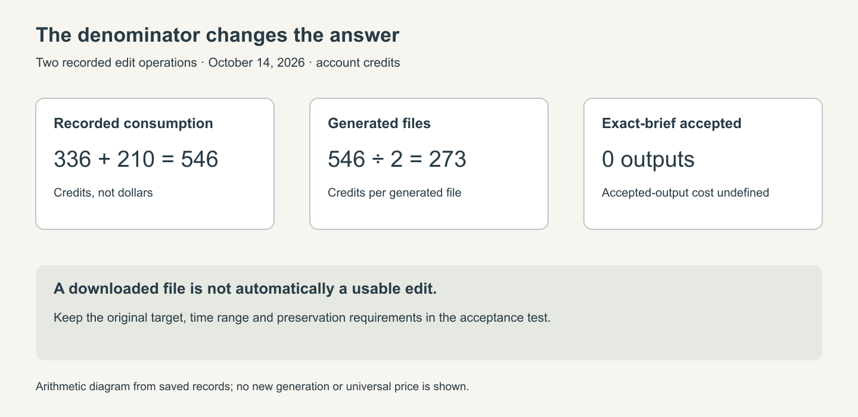Click the callout heading about a downloaded file
This screenshot has width=858, height=417.
(x=245, y=289)
